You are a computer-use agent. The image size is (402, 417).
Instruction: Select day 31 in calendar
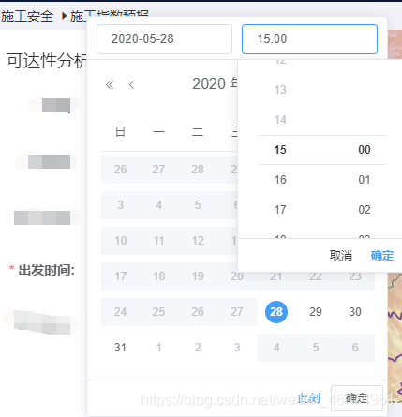click(x=120, y=348)
